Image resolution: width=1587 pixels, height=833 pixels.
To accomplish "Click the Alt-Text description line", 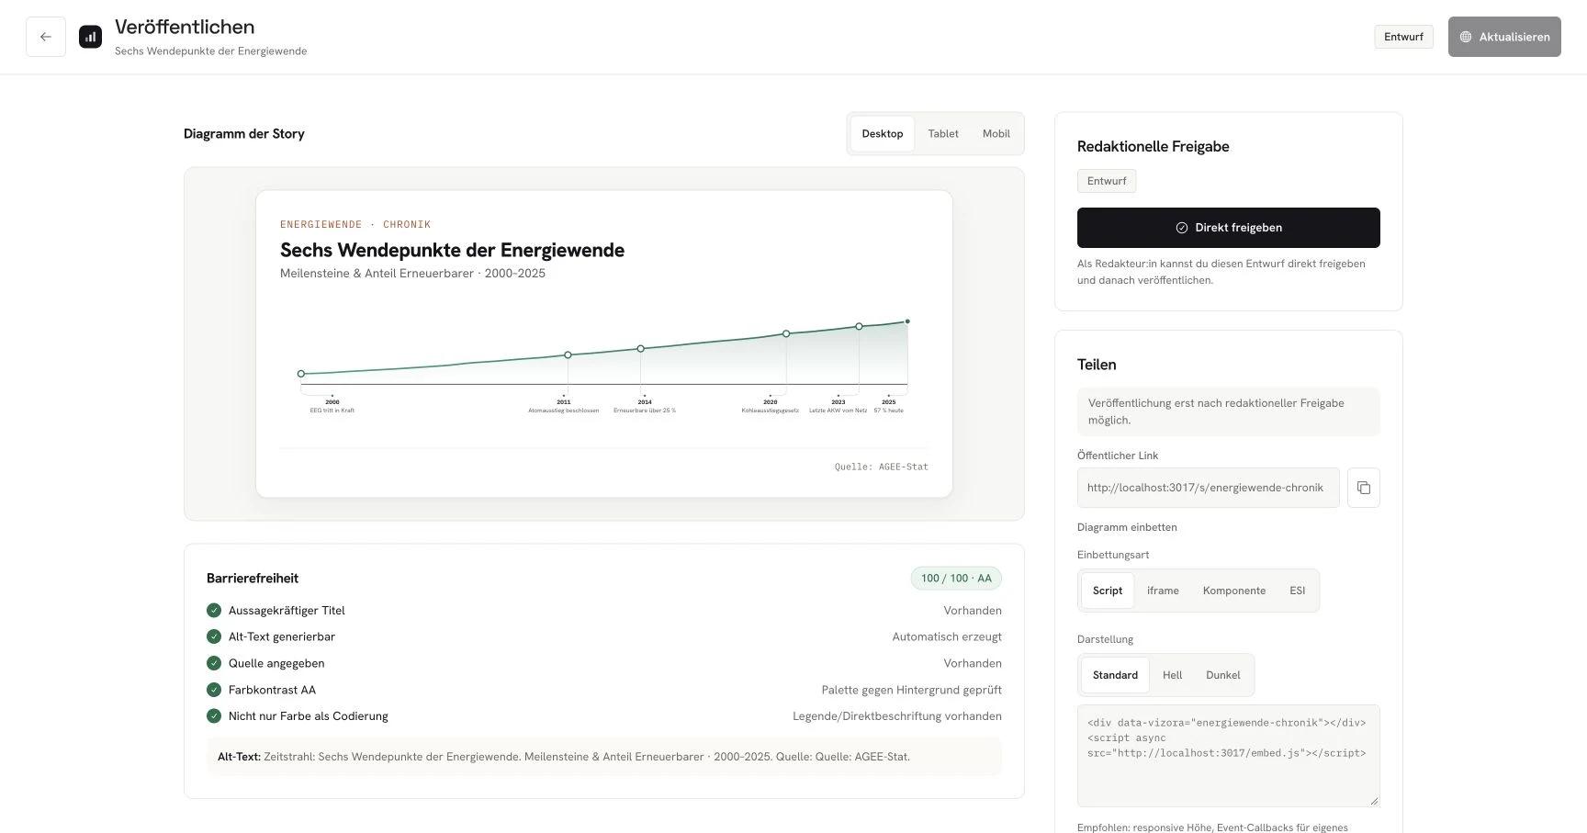I will point(604,758).
